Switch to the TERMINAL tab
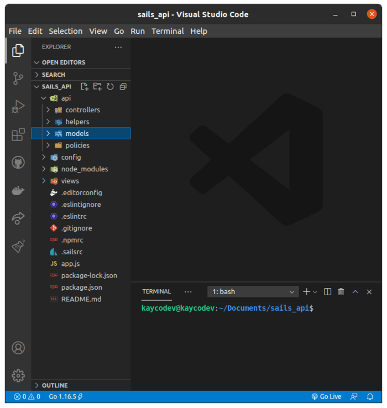 [x=156, y=291]
